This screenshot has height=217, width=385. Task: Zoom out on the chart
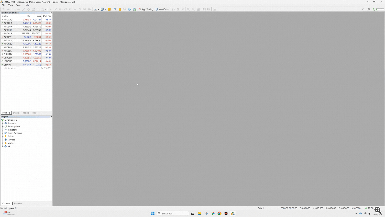(x=194, y=9)
